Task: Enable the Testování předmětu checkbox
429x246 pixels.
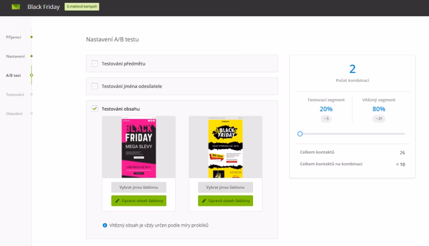Action: click(94, 64)
